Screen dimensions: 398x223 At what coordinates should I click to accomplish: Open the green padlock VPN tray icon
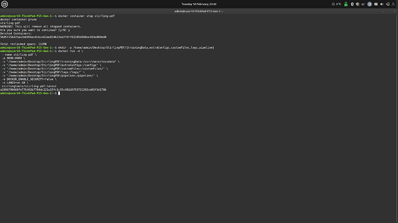[x=346, y=4]
